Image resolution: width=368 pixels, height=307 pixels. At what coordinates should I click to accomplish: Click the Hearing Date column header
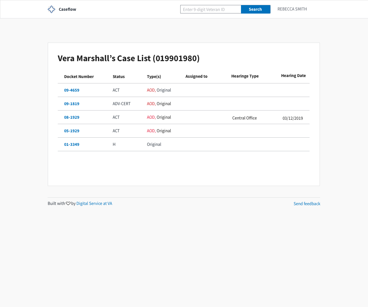(x=293, y=75)
